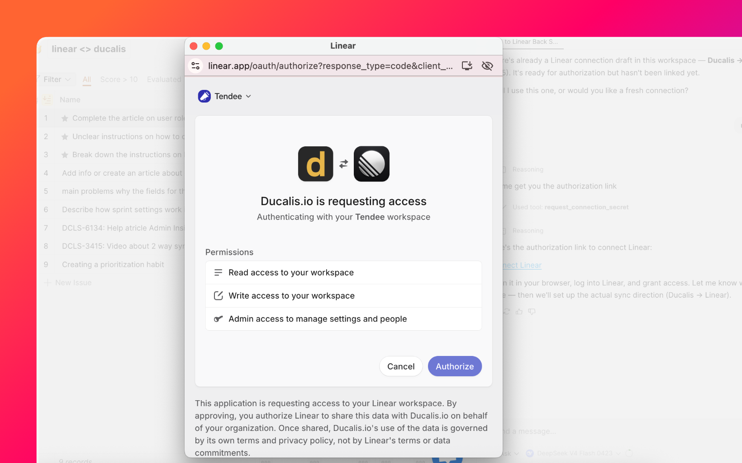Switch to the Evaluated tab

tap(164, 80)
